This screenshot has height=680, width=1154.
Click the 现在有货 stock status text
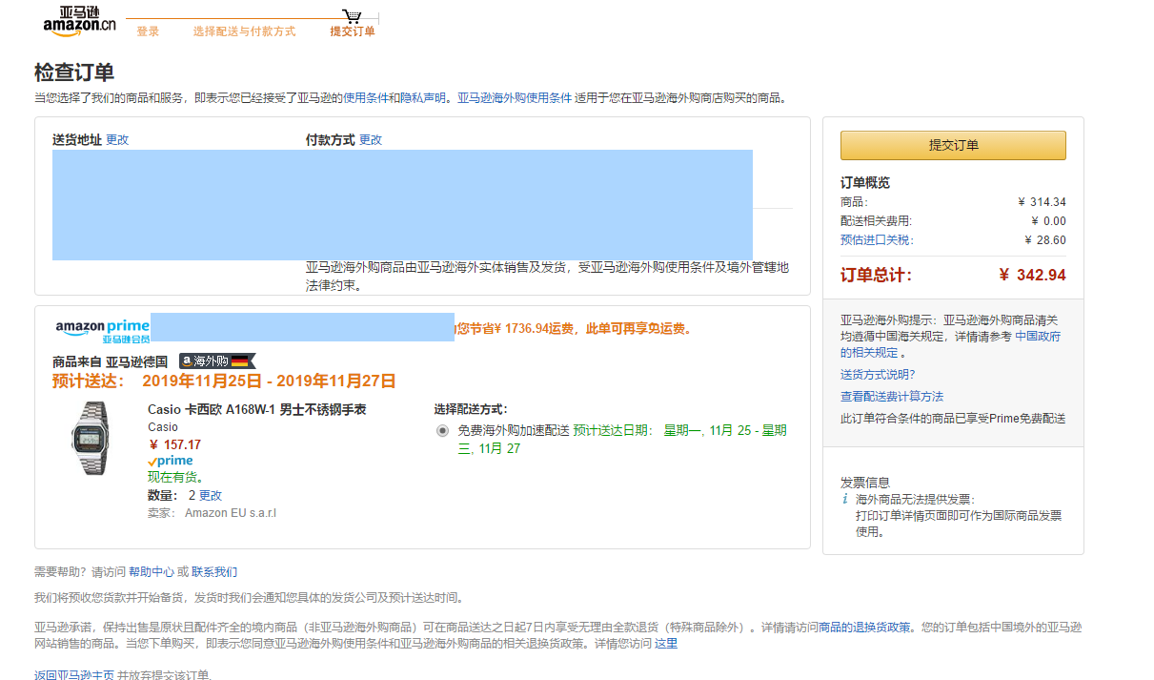[176, 477]
